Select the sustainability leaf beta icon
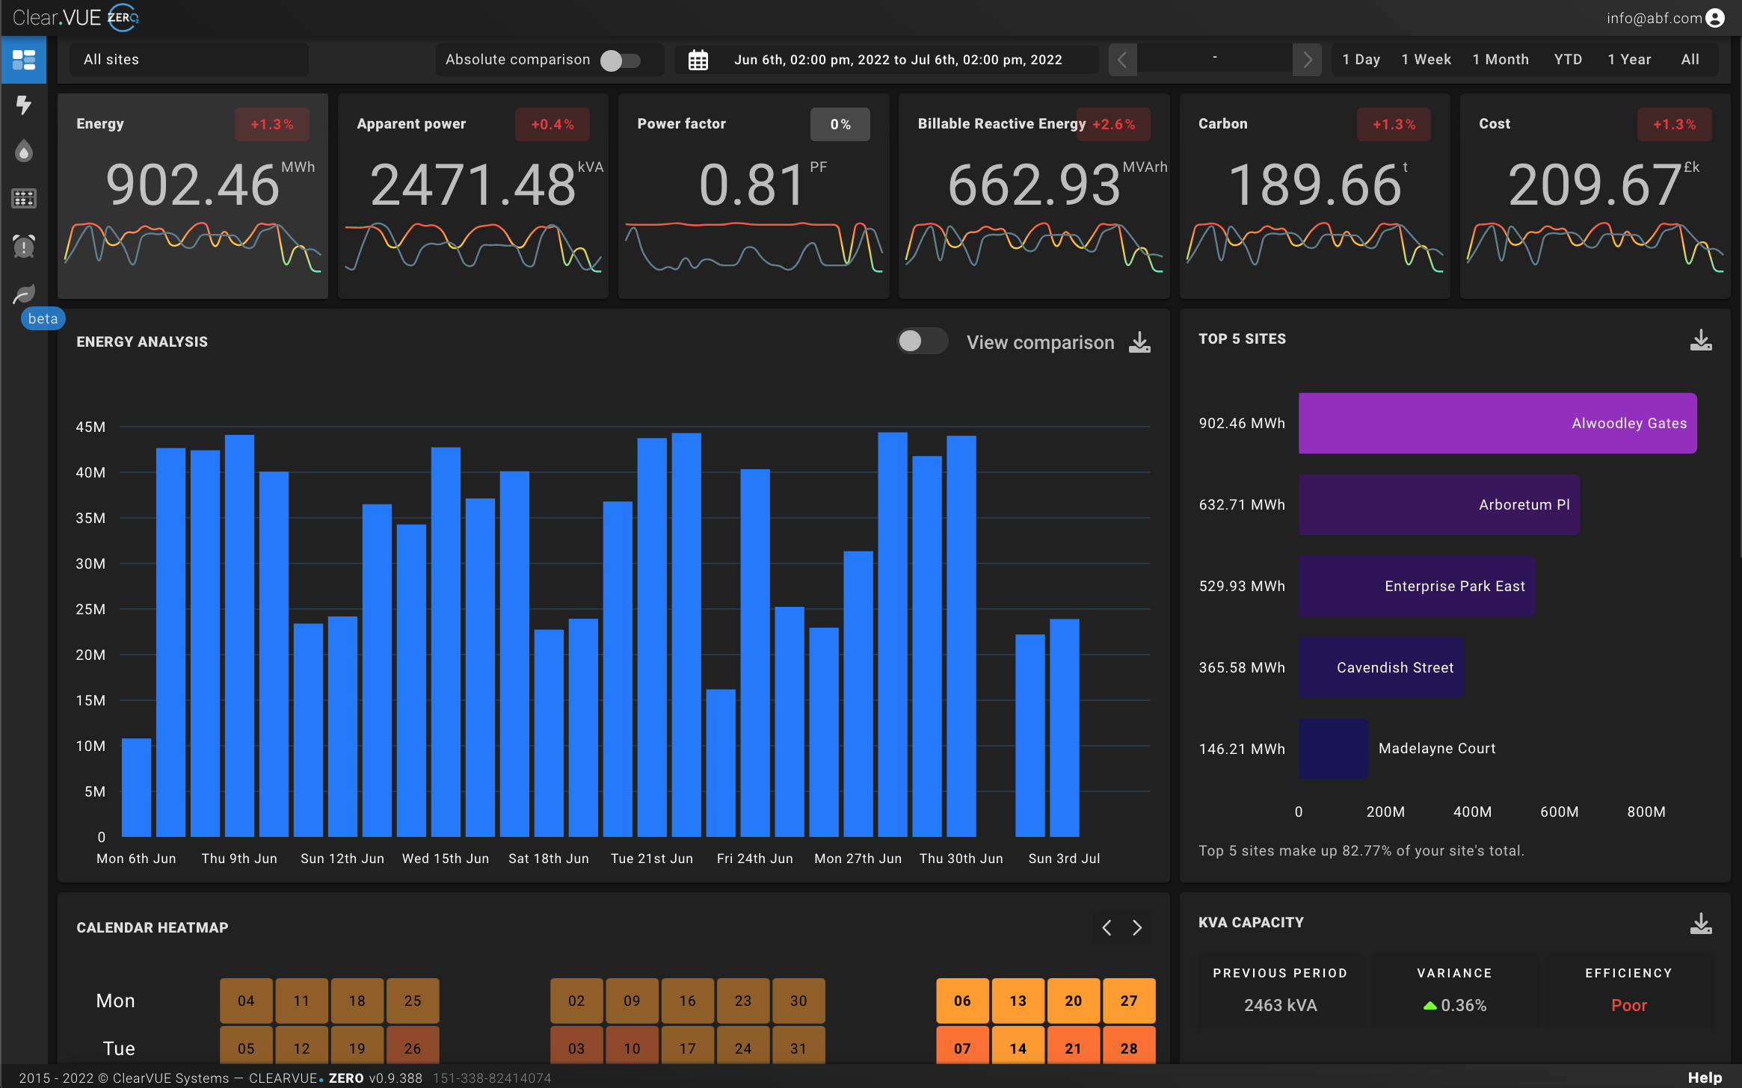Image resolution: width=1742 pixels, height=1088 pixels. coord(24,293)
